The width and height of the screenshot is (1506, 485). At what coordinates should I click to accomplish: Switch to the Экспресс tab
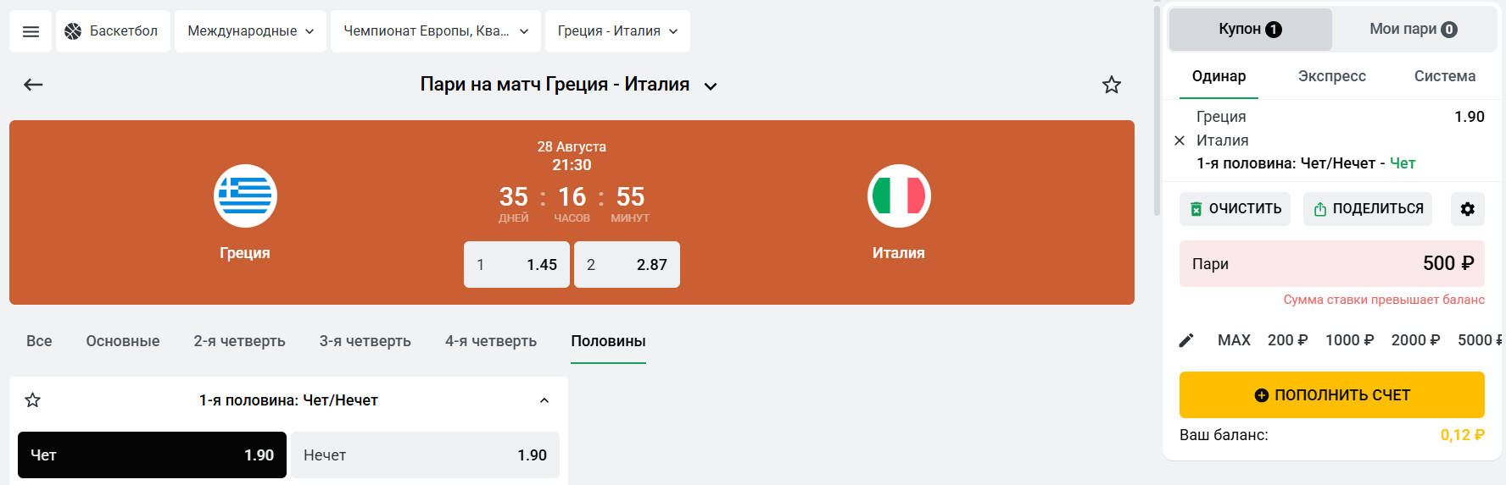(1331, 76)
